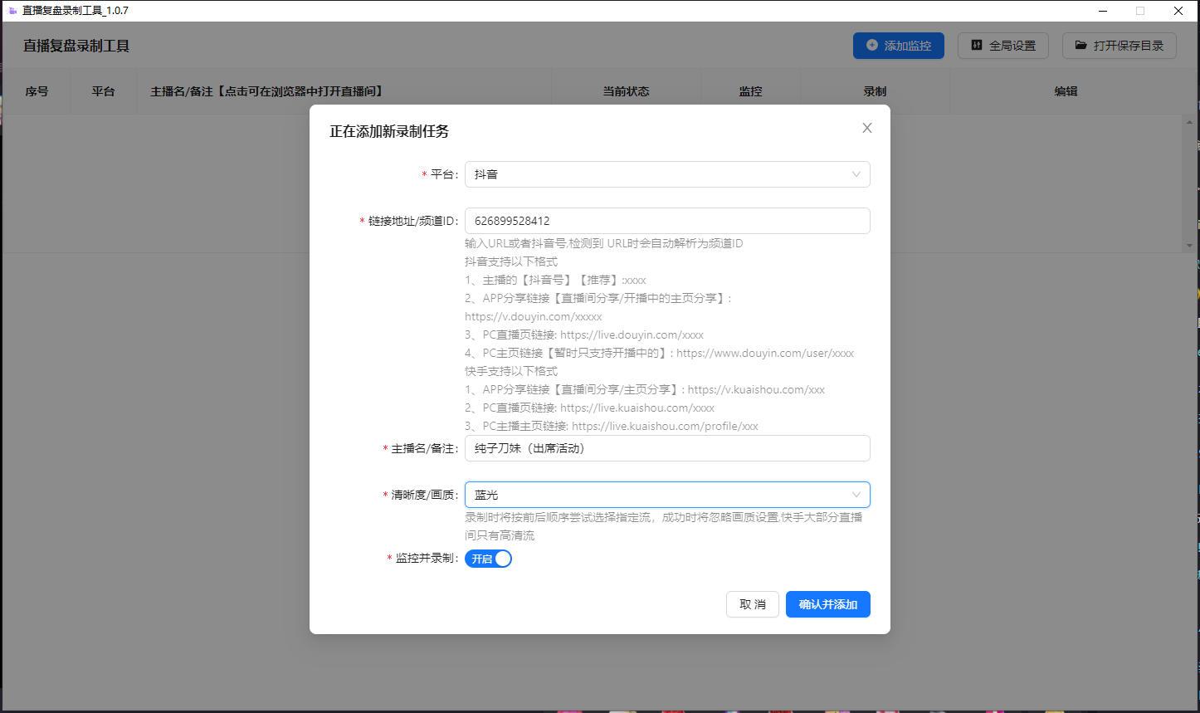Click the 全局设置 settings icon
The width and height of the screenshot is (1200, 713).
click(x=977, y=46)
